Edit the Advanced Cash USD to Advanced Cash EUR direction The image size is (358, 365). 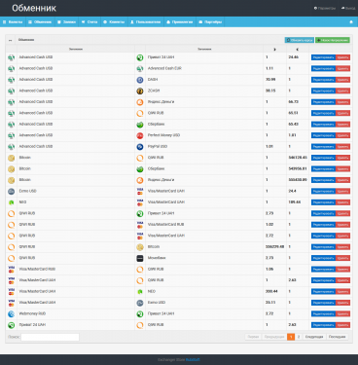click(323, 69)
